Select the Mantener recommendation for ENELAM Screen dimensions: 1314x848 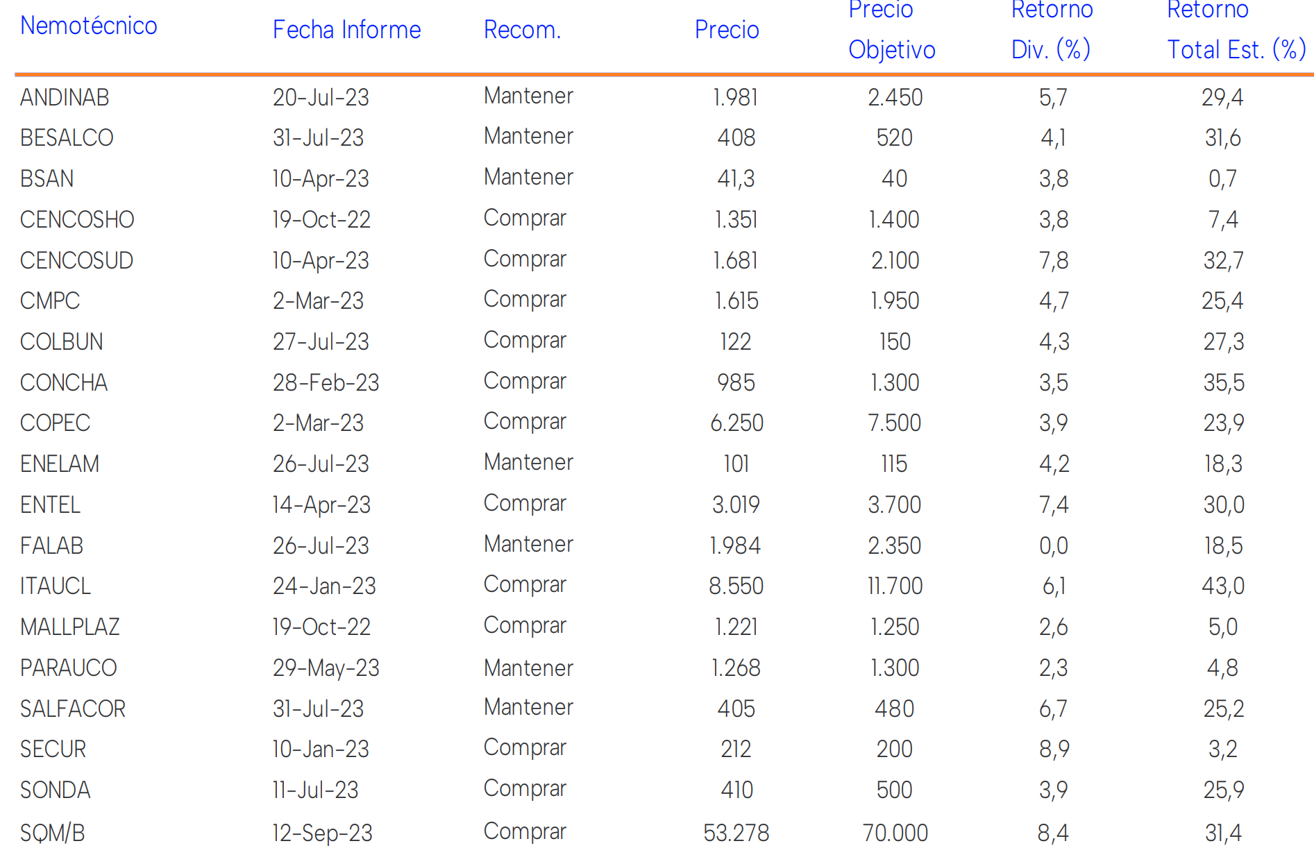click(x=528, y=462)
